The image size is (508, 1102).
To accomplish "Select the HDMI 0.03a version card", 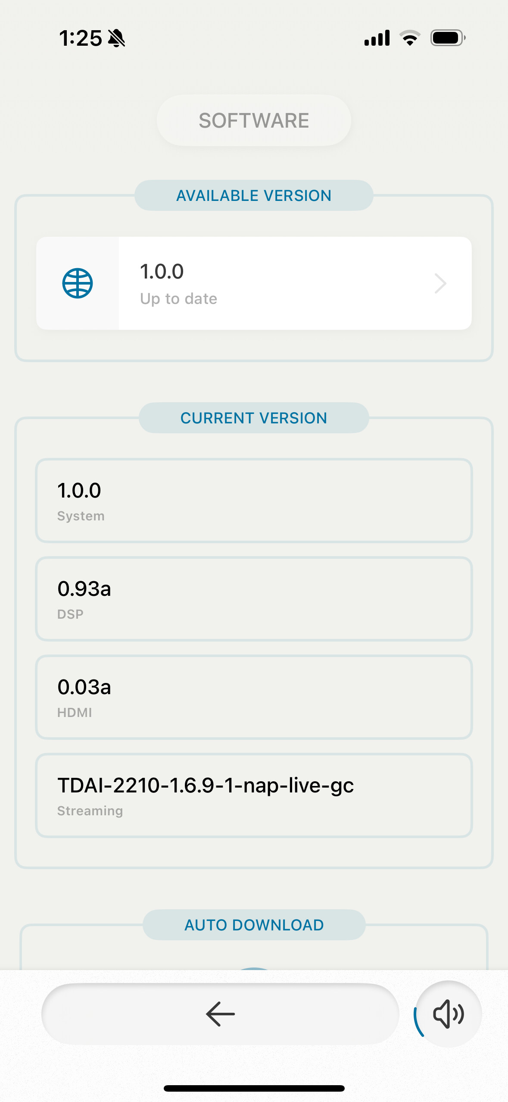I will (254, 697).
